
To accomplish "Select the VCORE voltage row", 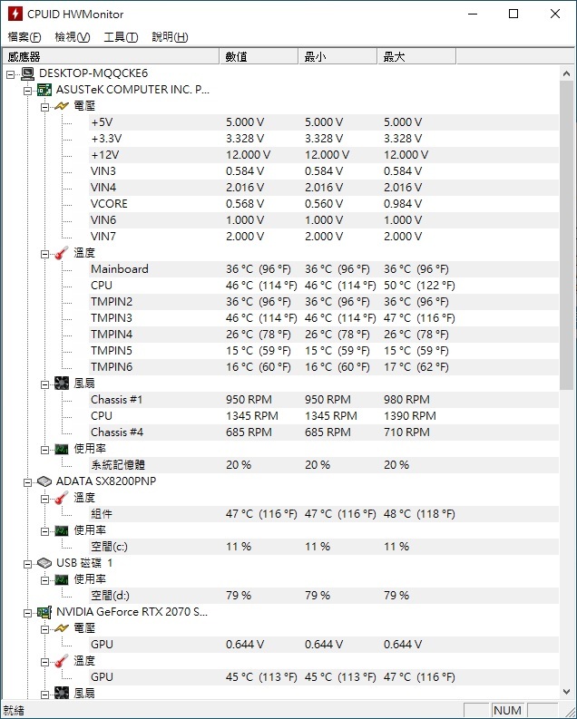I will point(324,204).
